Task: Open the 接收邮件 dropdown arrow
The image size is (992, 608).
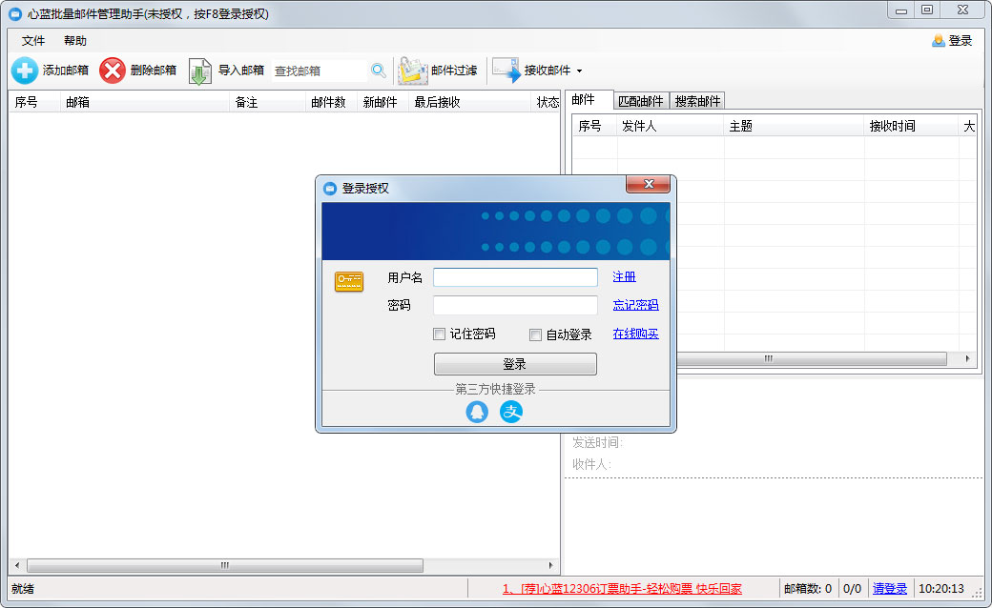Action: coord(580,69)
